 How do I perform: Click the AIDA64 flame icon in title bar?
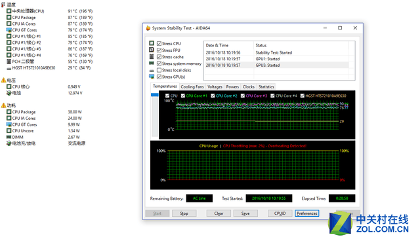pyautogui.click(x=148, y=28)
